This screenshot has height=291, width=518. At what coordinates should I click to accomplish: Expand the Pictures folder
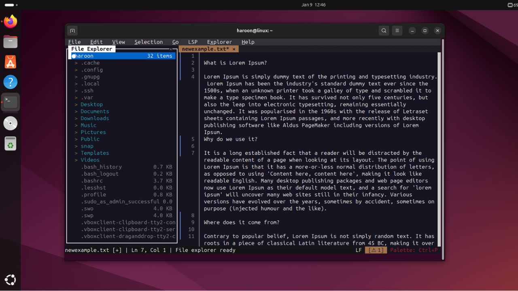click(93, 132)
